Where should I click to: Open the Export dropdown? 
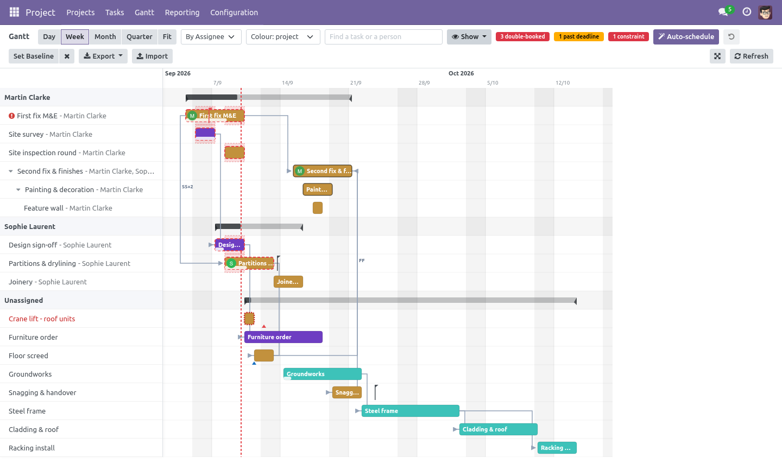[103, 56]
